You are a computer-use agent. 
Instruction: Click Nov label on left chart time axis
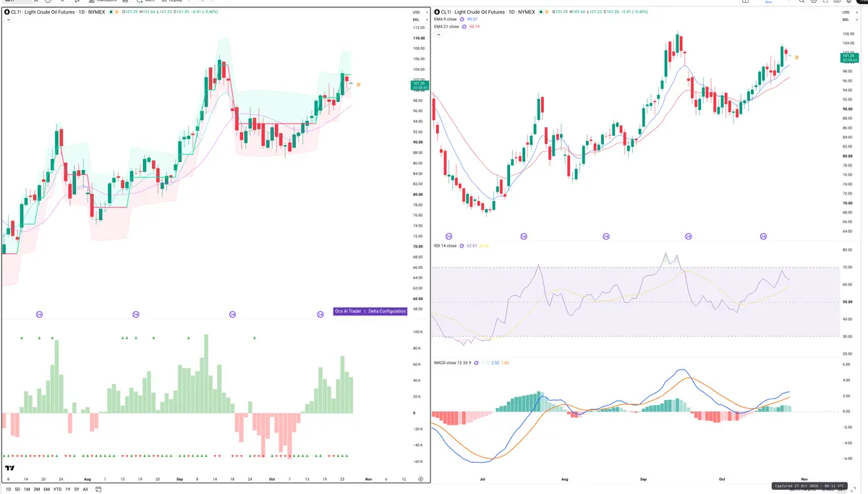click(368, 479)
